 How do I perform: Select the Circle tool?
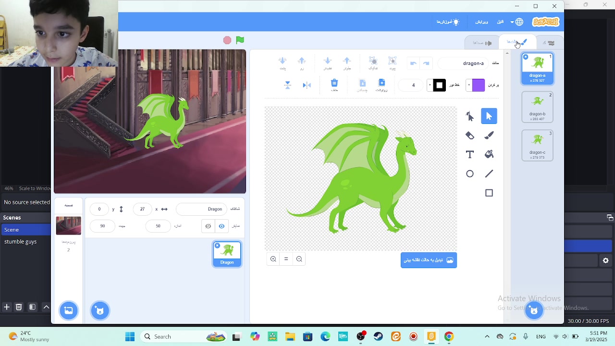[470, 173]
